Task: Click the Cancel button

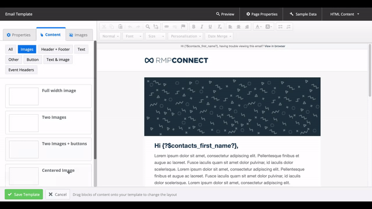Action: 58,194
